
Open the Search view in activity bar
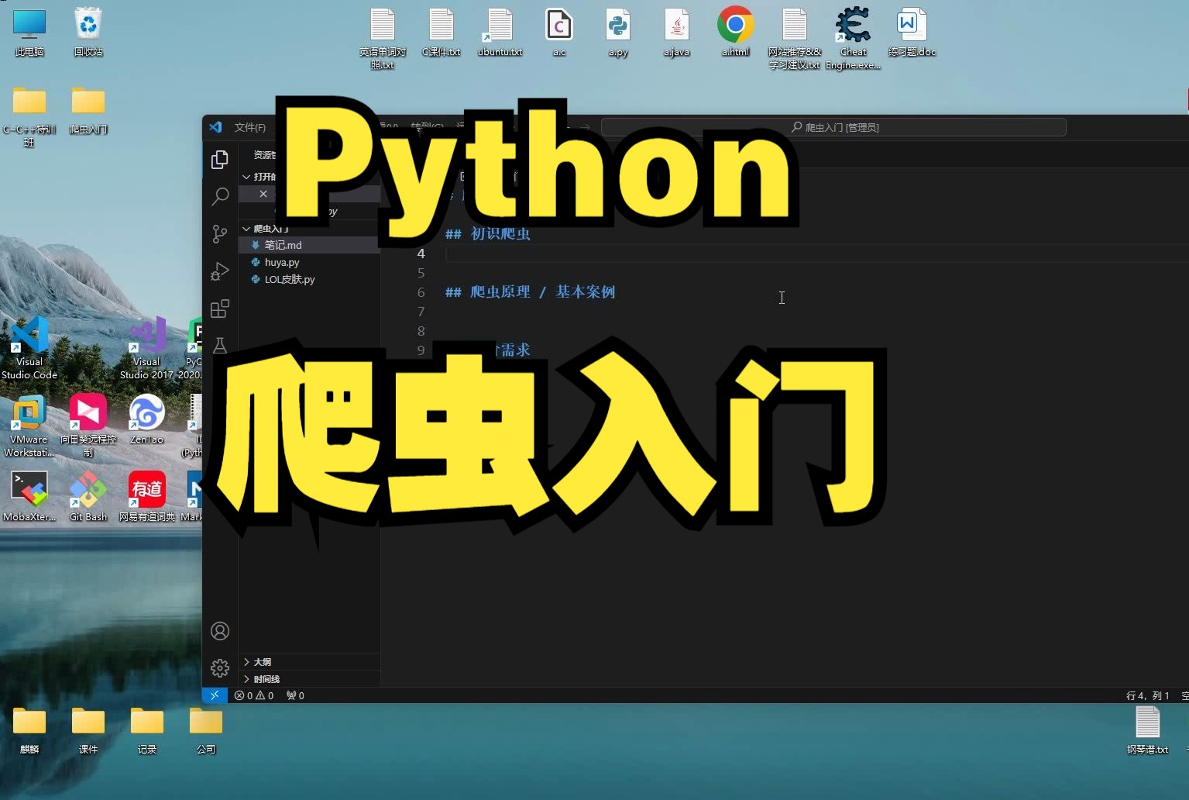coord(220,196)
